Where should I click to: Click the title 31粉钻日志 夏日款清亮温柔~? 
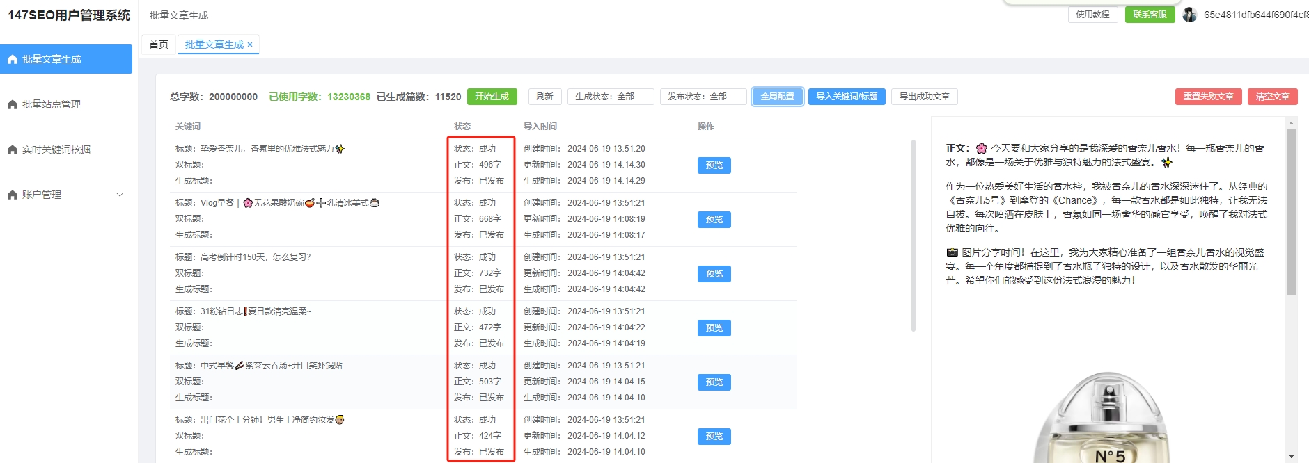244,311
